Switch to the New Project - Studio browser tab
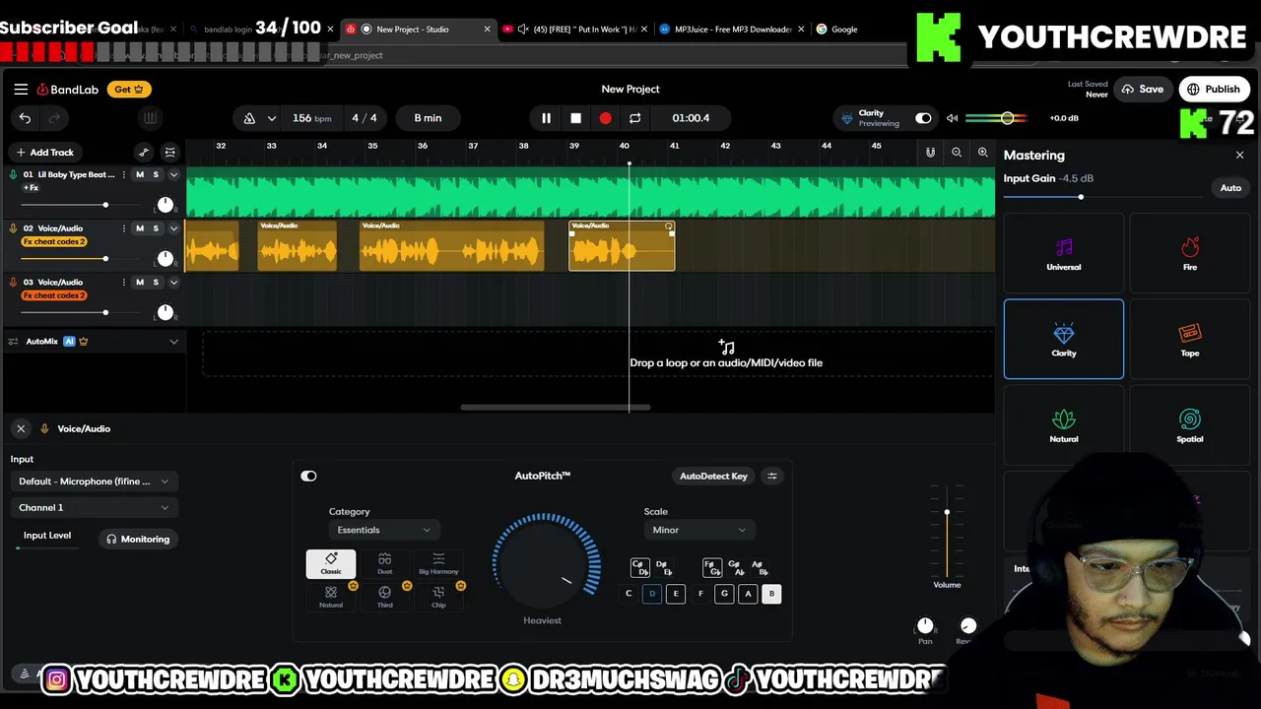Viewport: 1261px width, 709px height. coord(420,29)
